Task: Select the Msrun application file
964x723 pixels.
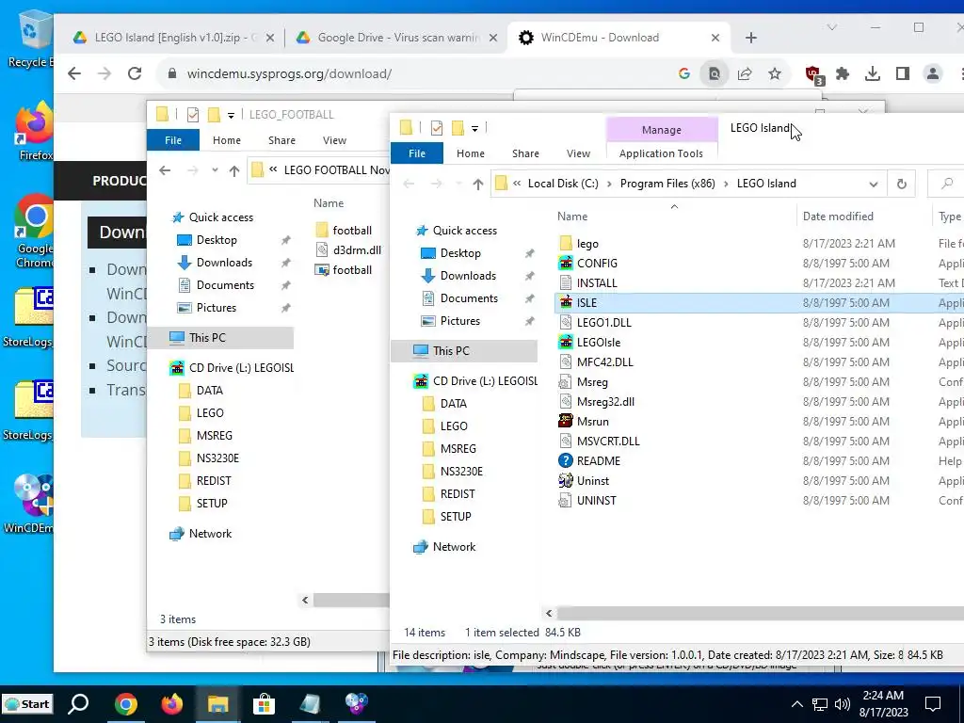Action: coord(593,422)
